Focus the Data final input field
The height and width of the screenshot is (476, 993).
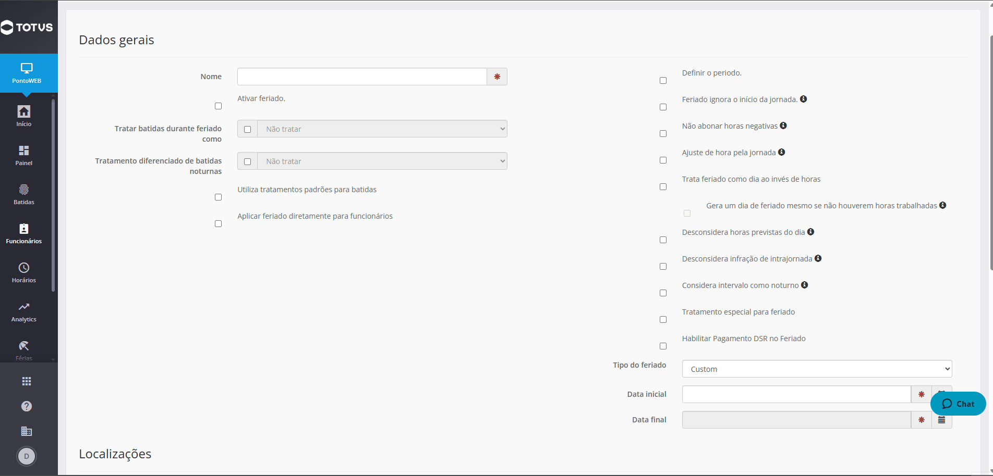point(796,420)
